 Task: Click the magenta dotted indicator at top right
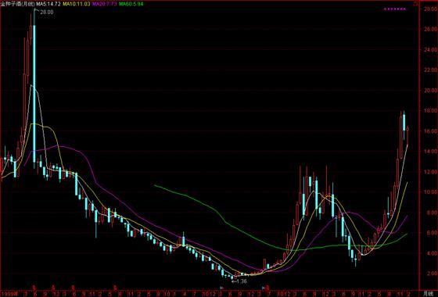coord(395,9)
